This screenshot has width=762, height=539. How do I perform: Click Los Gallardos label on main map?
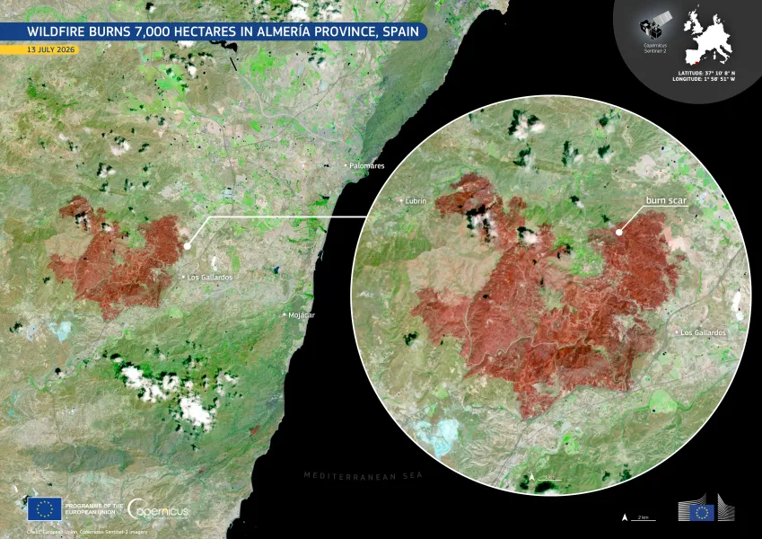pos(210,278)
